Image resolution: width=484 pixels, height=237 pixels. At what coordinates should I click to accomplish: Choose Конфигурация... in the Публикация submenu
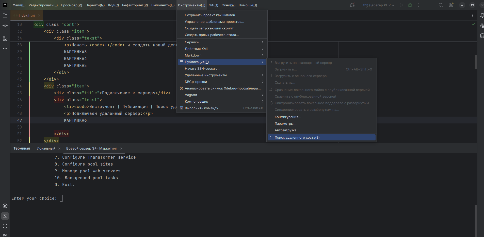[288, 117]
